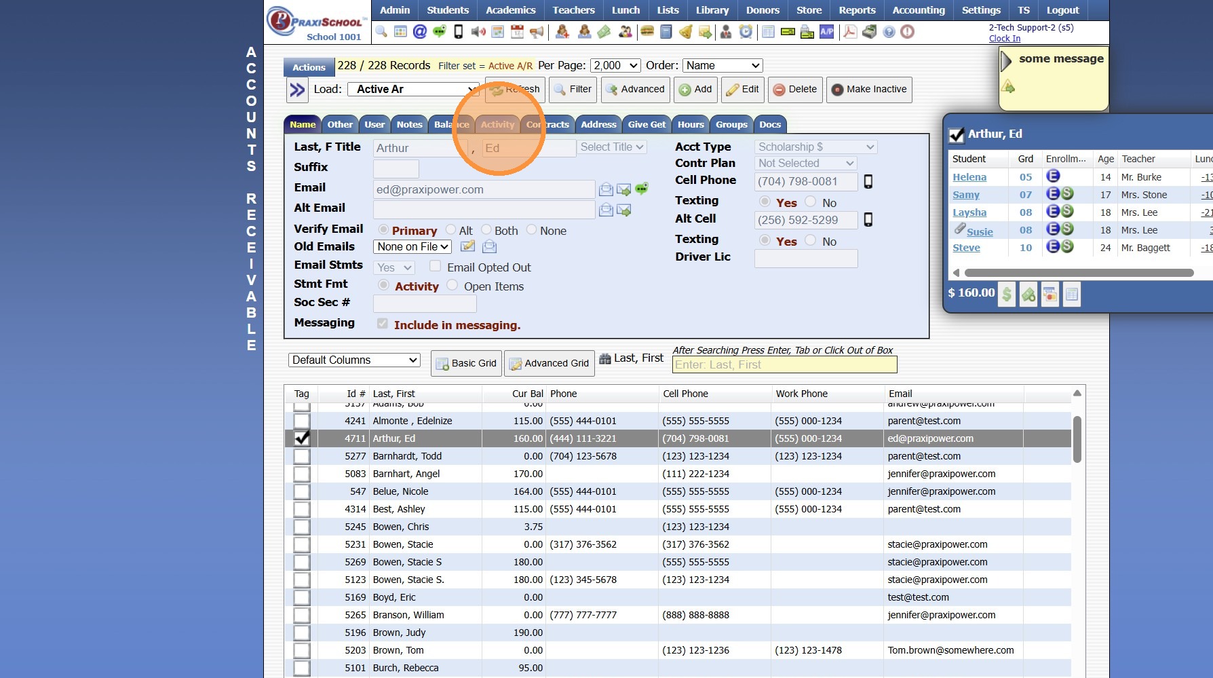Tag the Barnhardt, Todd row checkbox

tap(302, 456)
